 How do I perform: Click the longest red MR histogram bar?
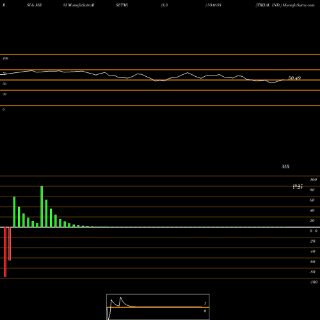pyautogui.click(x=5, y=252)
